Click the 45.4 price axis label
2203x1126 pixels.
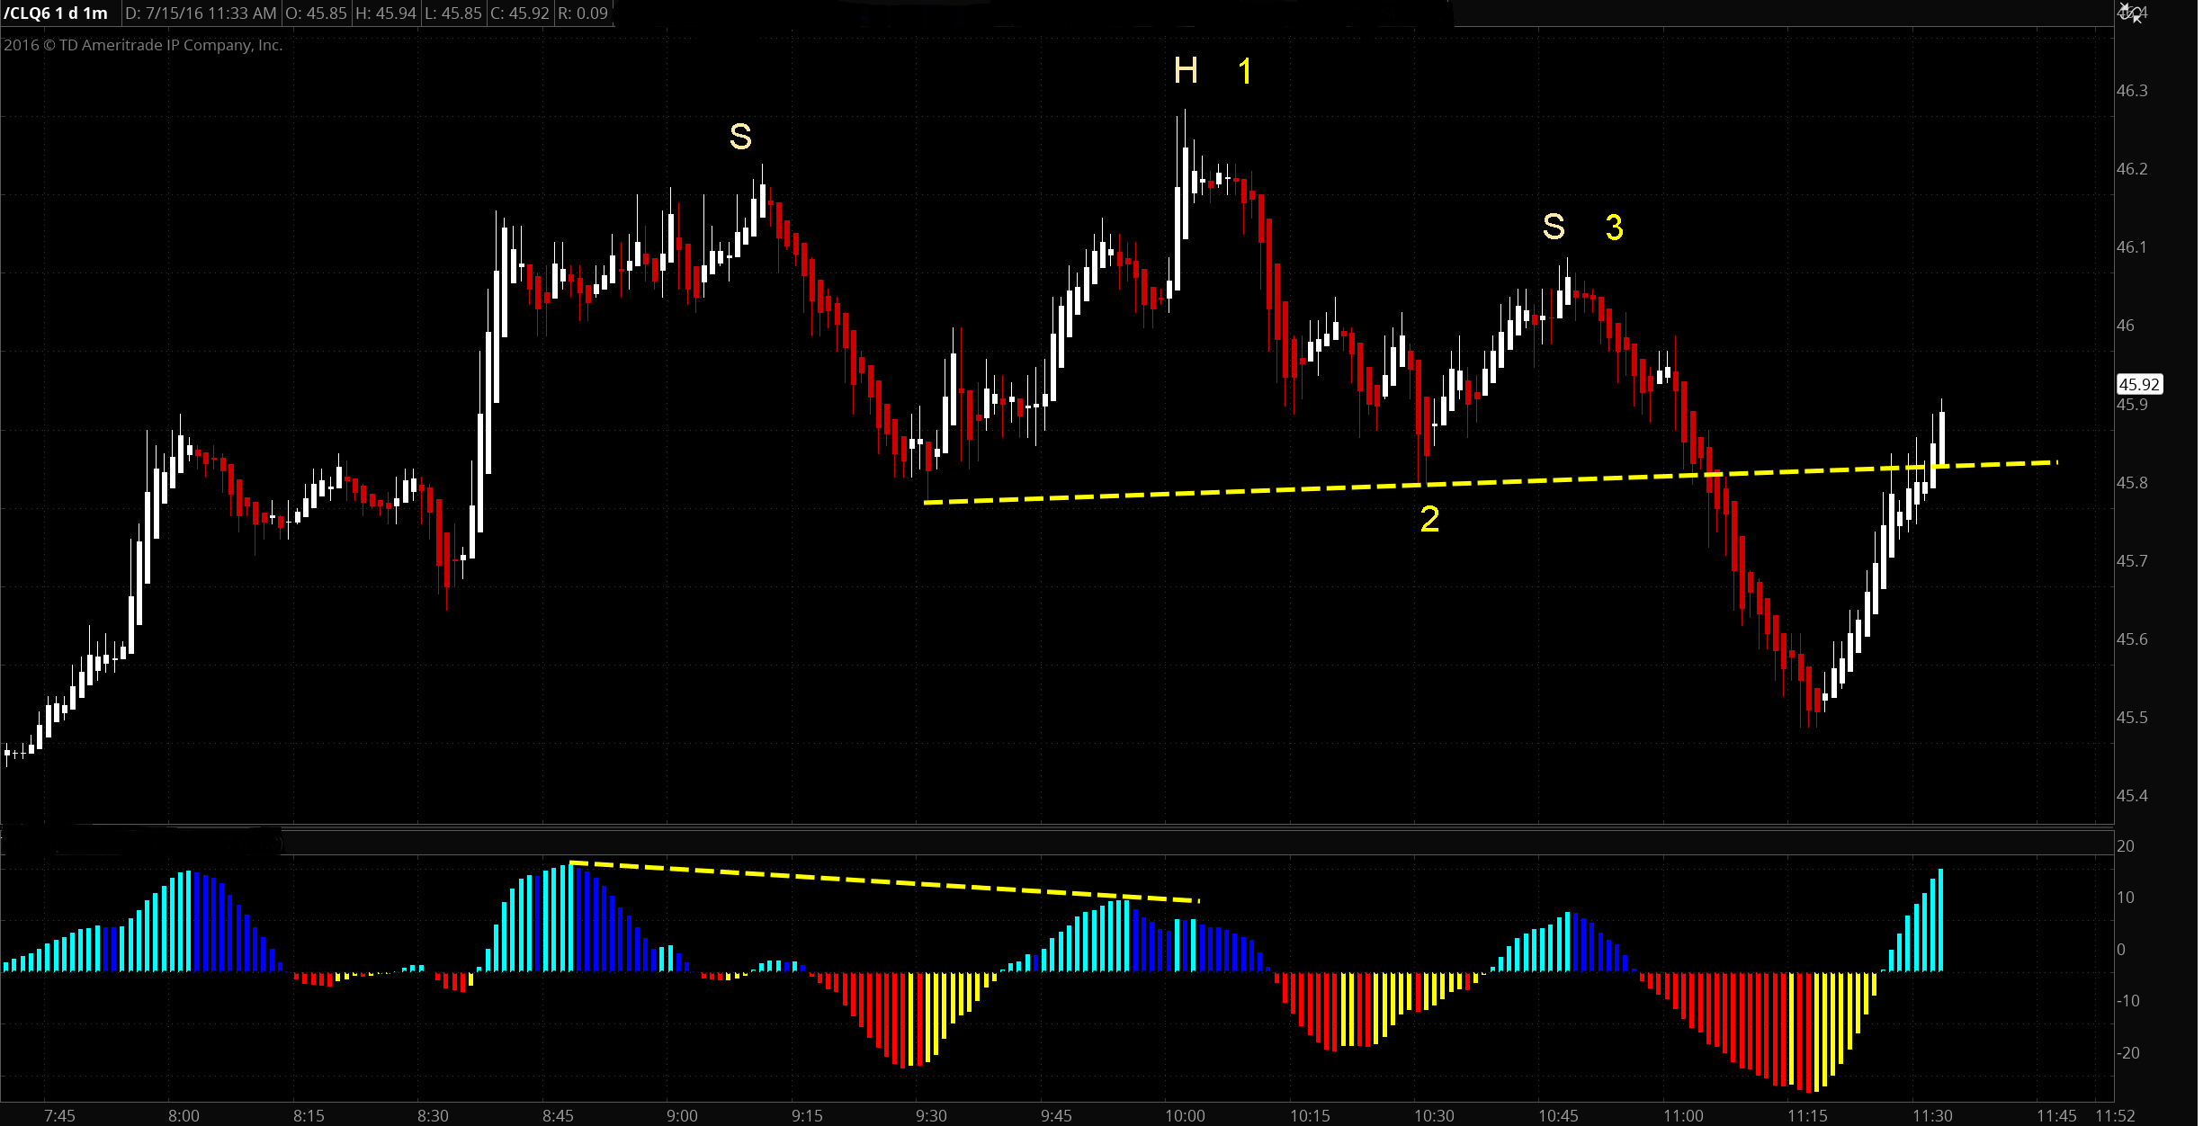tap(2132, 796)
